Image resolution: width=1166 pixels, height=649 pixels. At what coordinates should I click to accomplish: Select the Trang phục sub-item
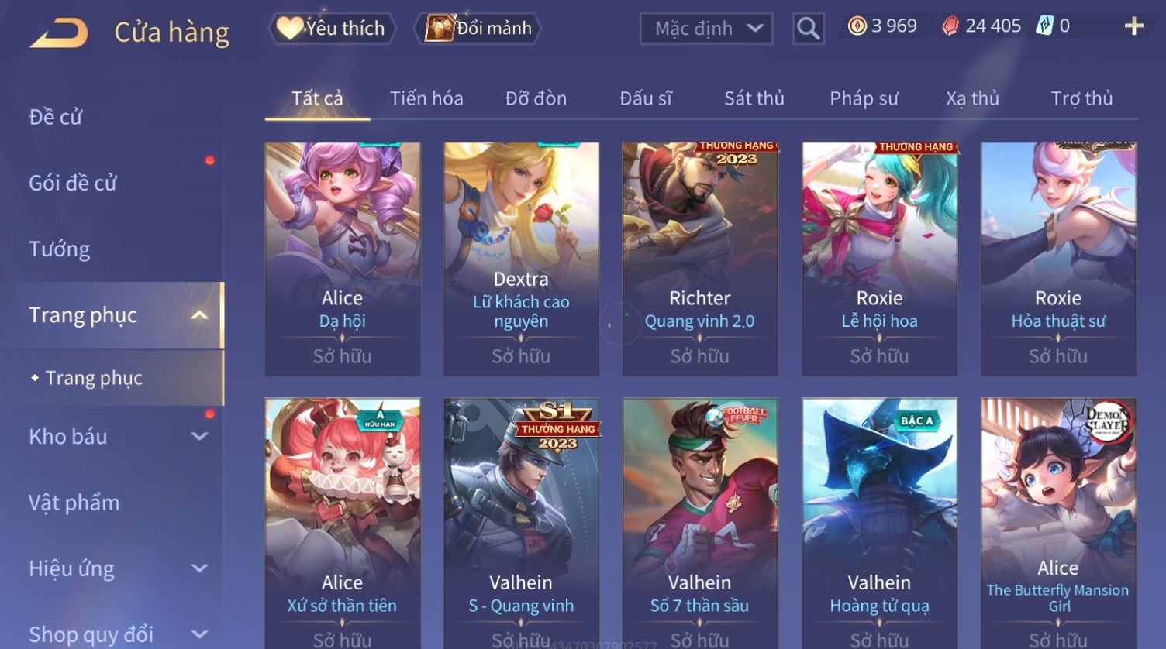coord(94,378)
